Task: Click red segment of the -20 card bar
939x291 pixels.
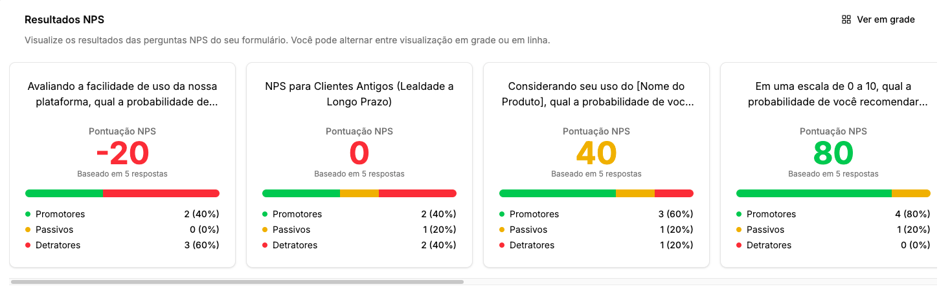Action: click(161, 193)
